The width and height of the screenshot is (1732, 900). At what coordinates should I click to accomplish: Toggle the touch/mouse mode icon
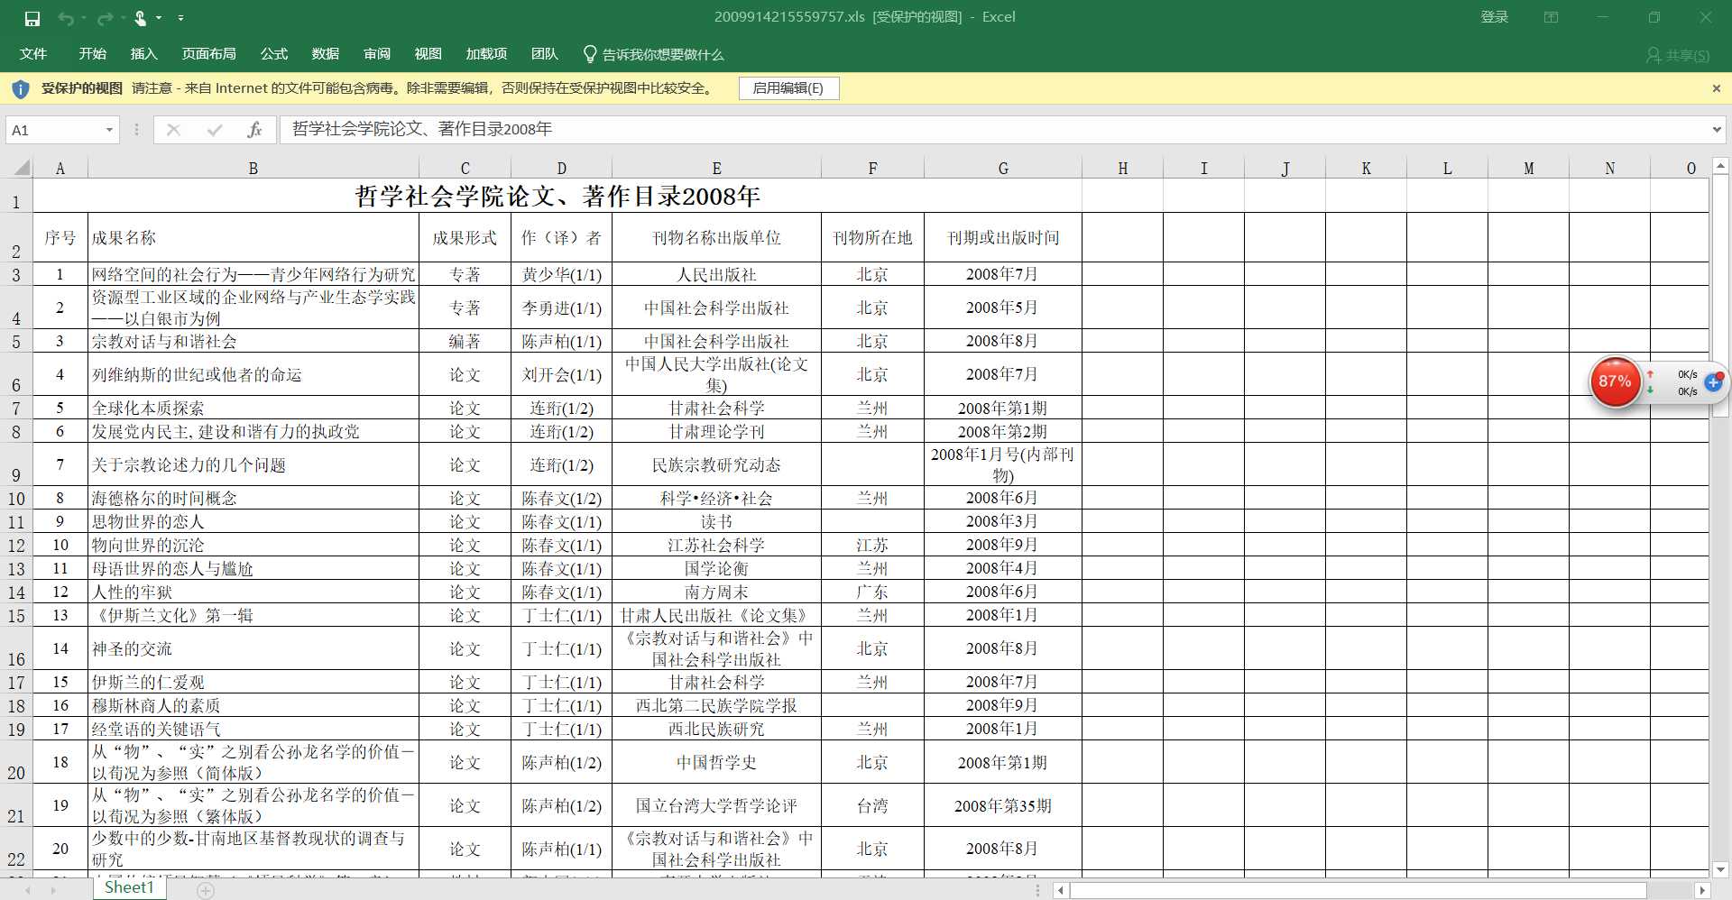pos(141,18)
